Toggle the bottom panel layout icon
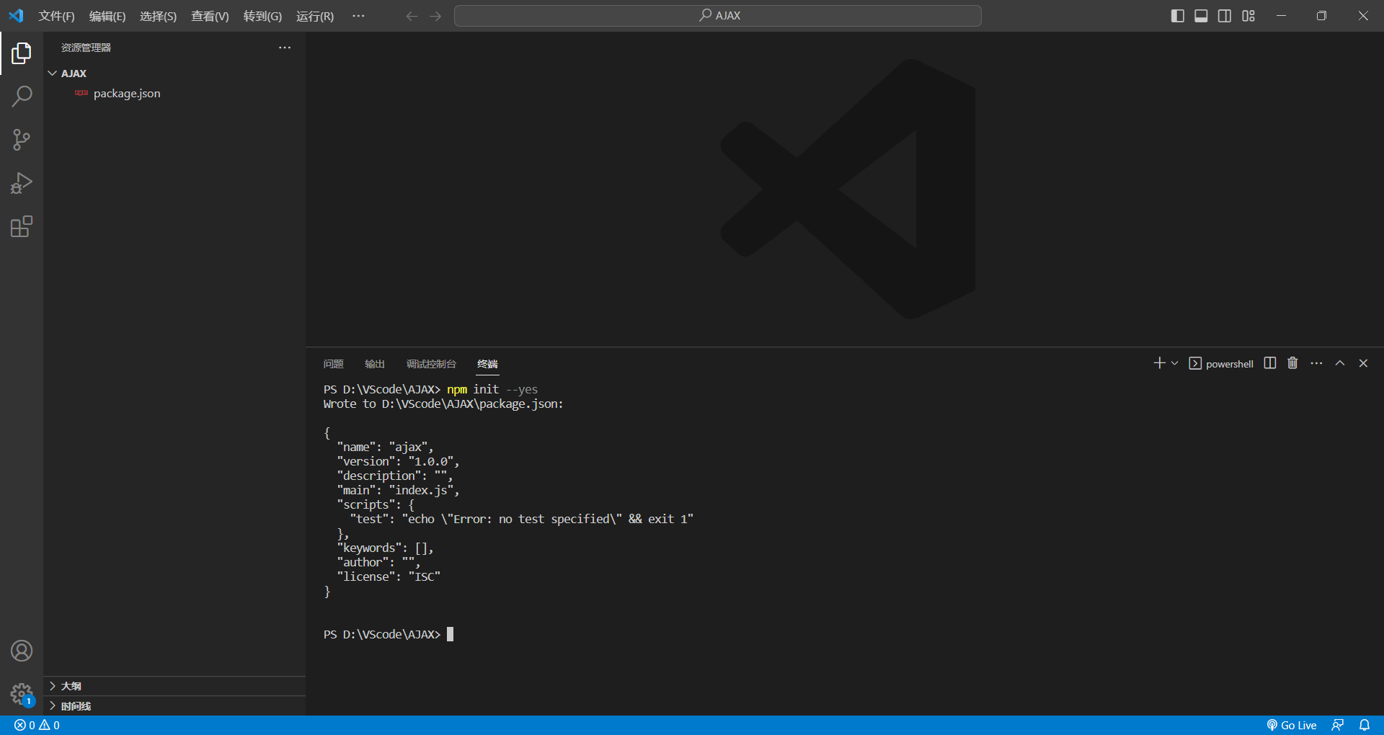Screen dimensions: 1384x735 (x=1201, y=16)
